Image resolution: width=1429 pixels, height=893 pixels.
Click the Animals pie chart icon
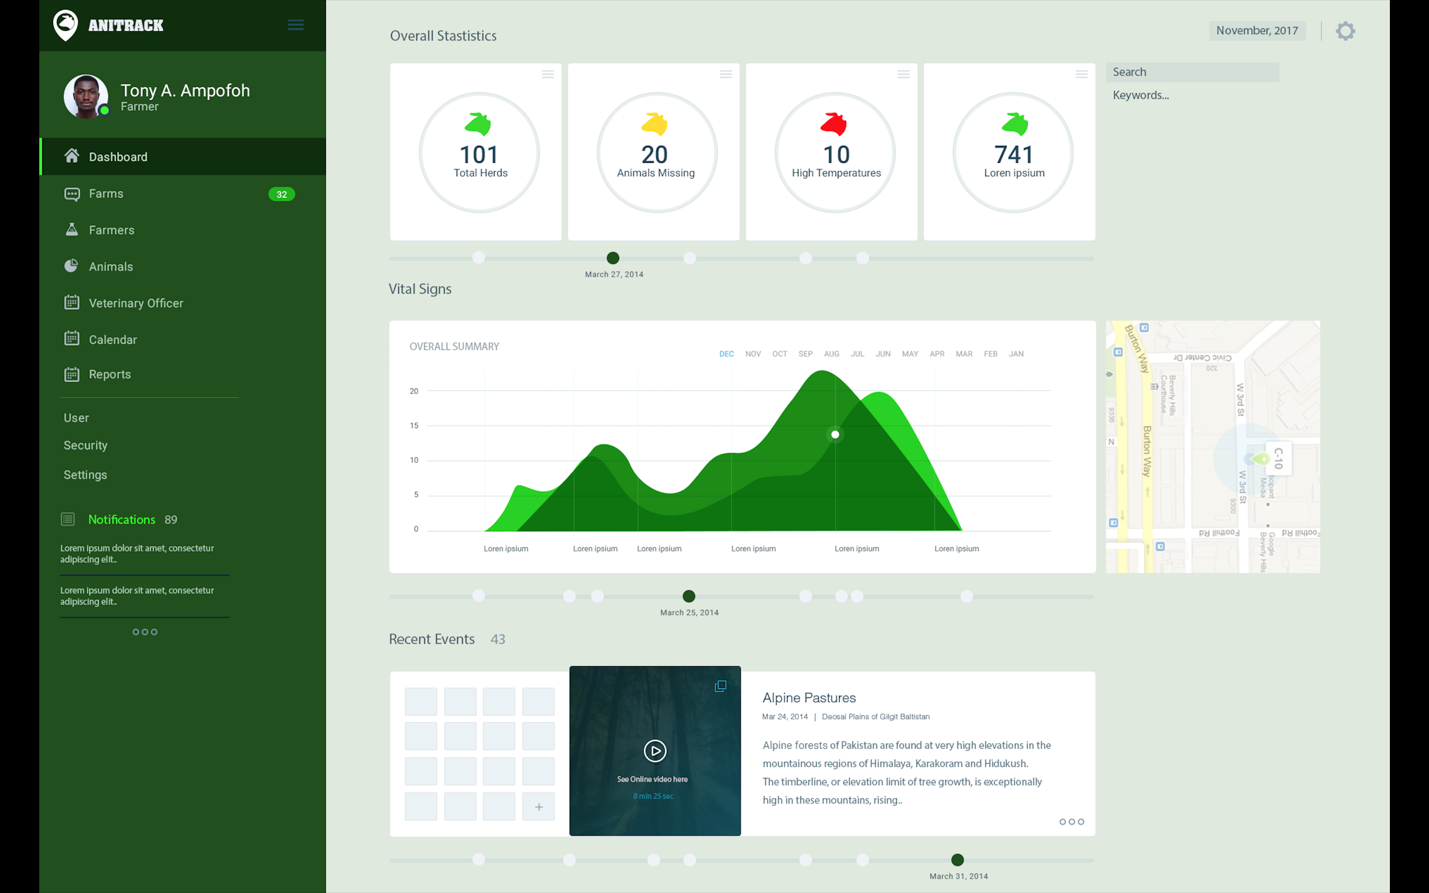[x=71, y=266]
